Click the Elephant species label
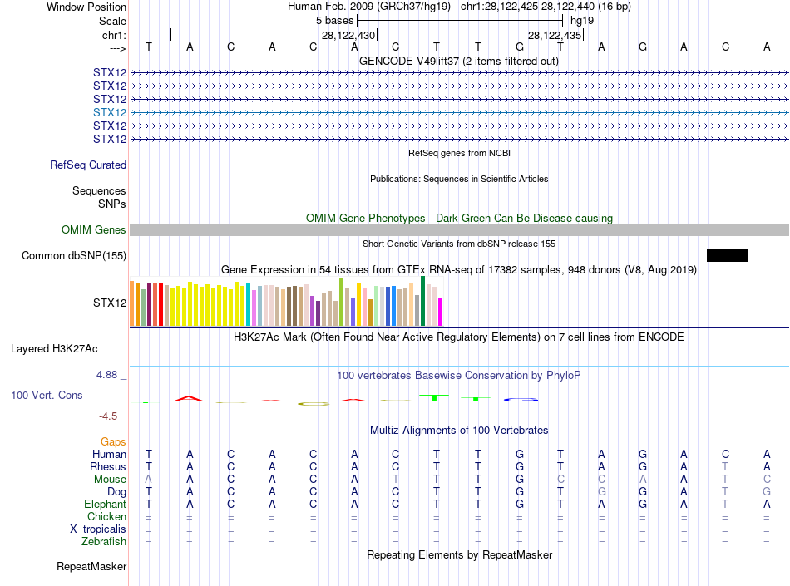Viewport: 790px width, 586px height. click(x=106, y=504)
